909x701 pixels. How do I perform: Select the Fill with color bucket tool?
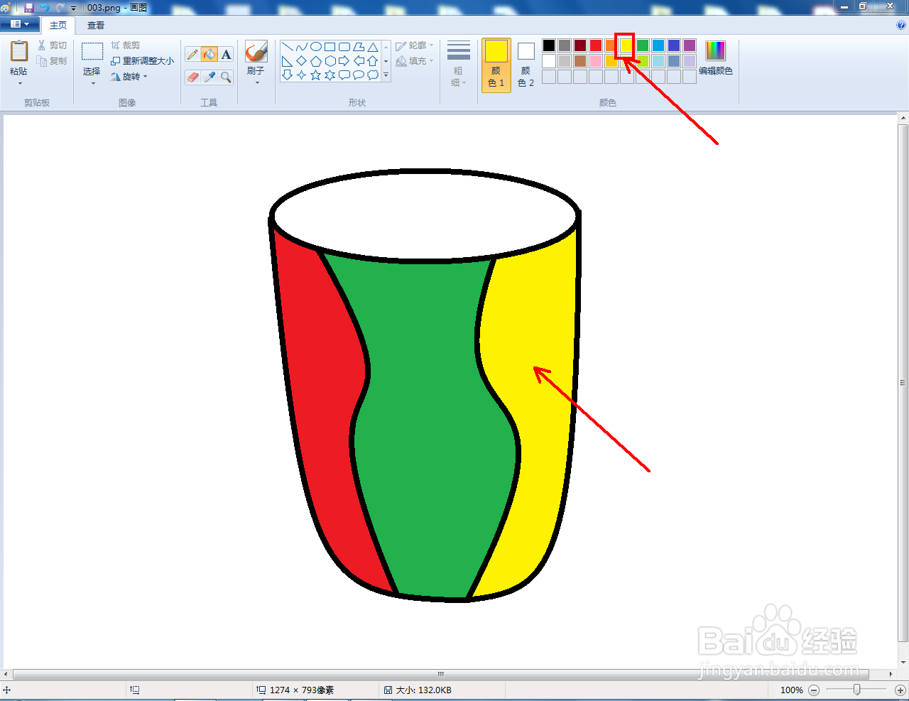[x=209, y=55]
